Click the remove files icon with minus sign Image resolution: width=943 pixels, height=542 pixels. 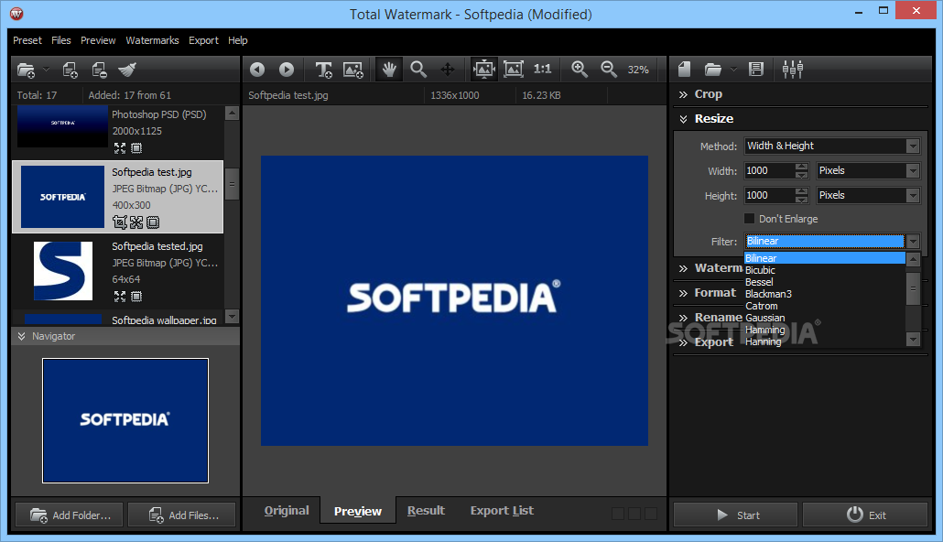tap(100, 70)
